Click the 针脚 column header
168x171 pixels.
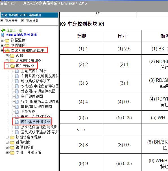click(81, 36)
